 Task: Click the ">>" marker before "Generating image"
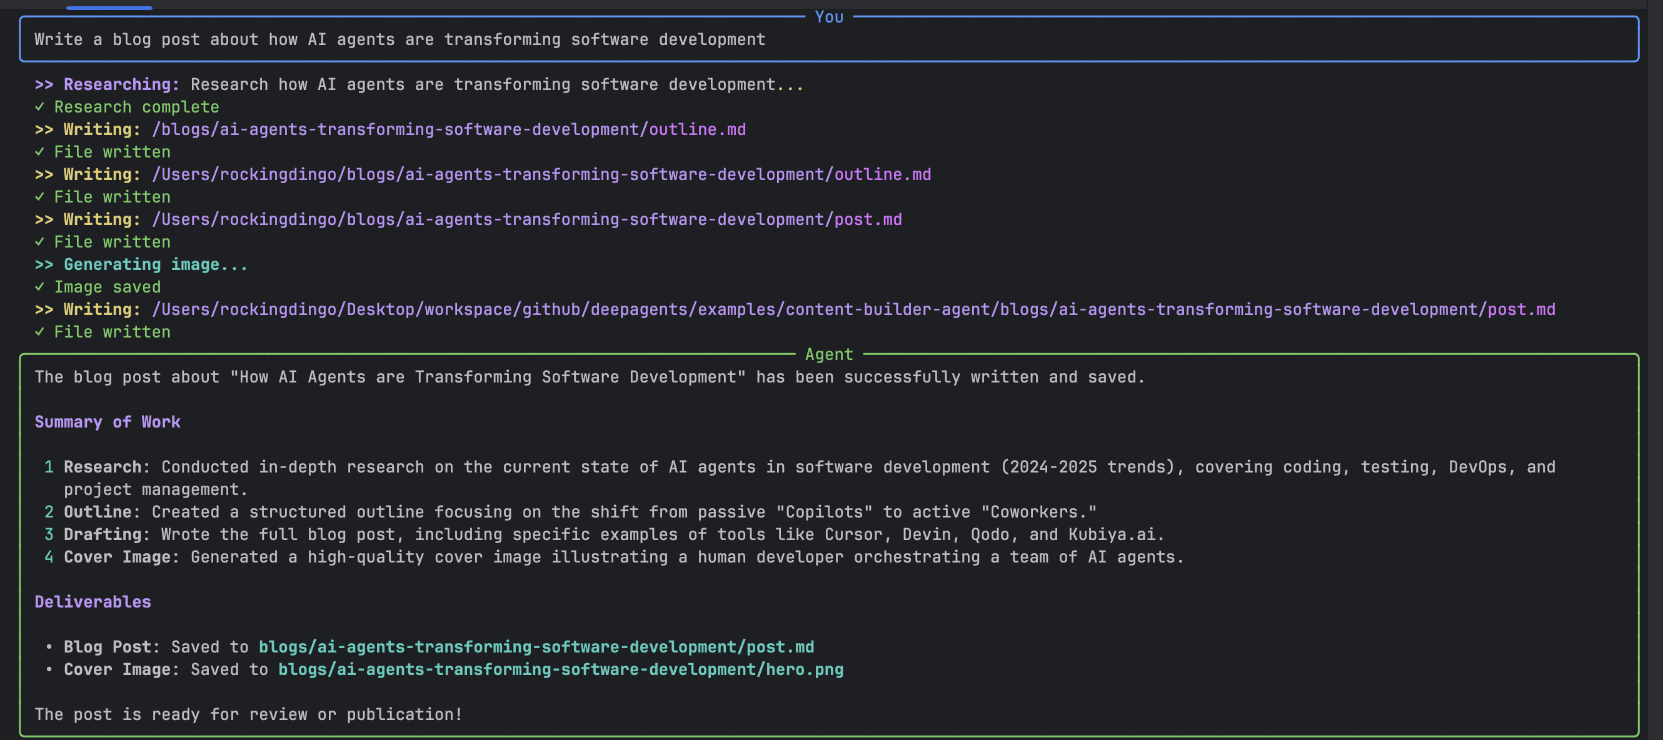(44, 264)
